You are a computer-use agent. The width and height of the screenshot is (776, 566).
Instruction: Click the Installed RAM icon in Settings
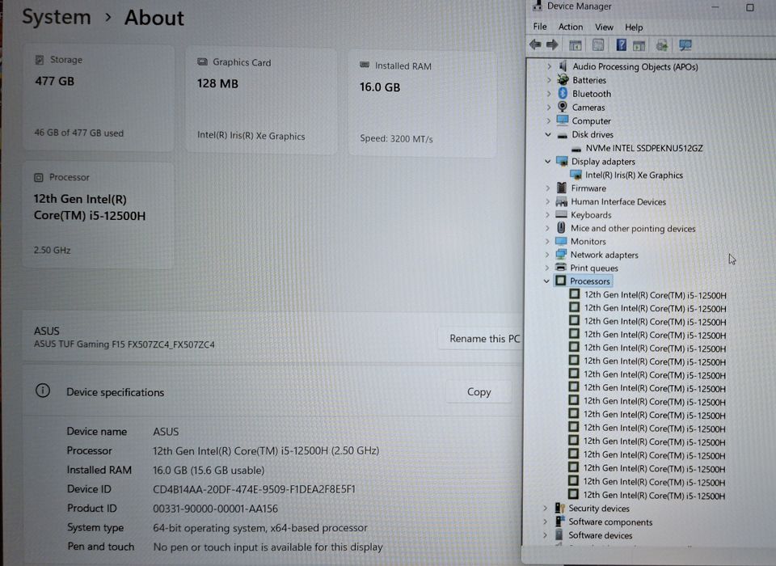click(365, 65)
